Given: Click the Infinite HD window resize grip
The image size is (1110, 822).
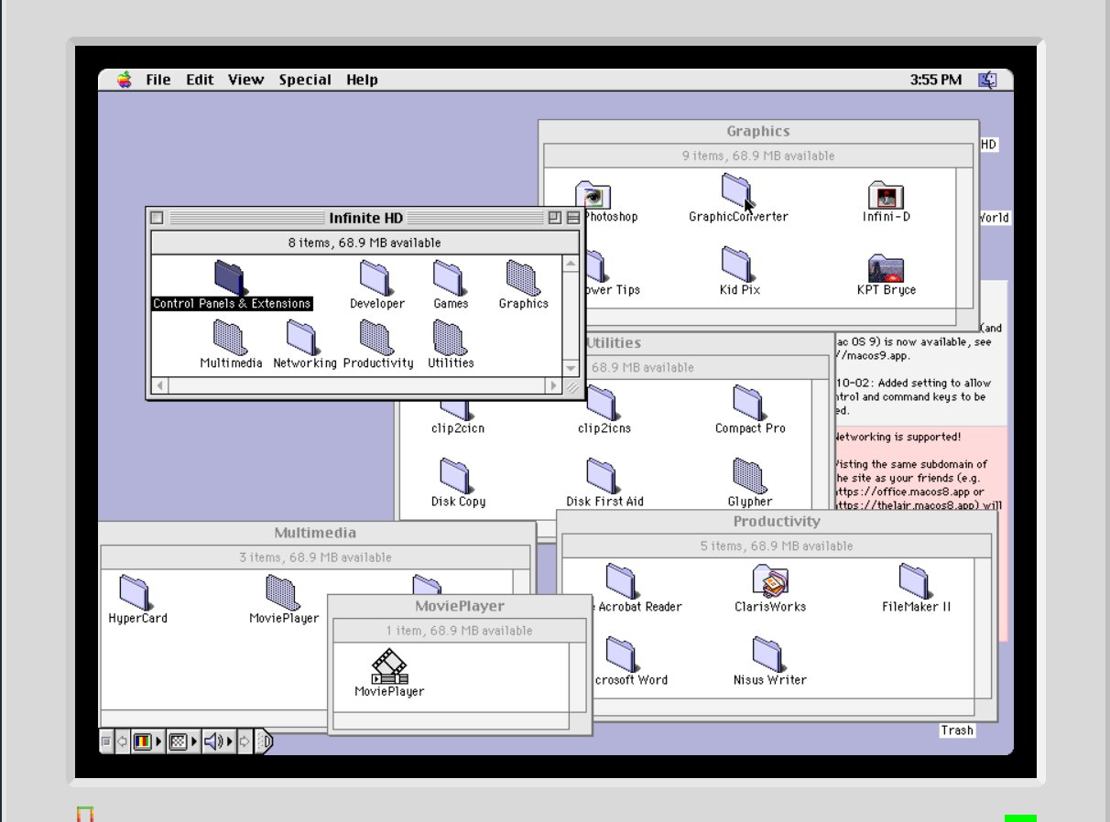Looking at the screenshot, I should 571,386.
